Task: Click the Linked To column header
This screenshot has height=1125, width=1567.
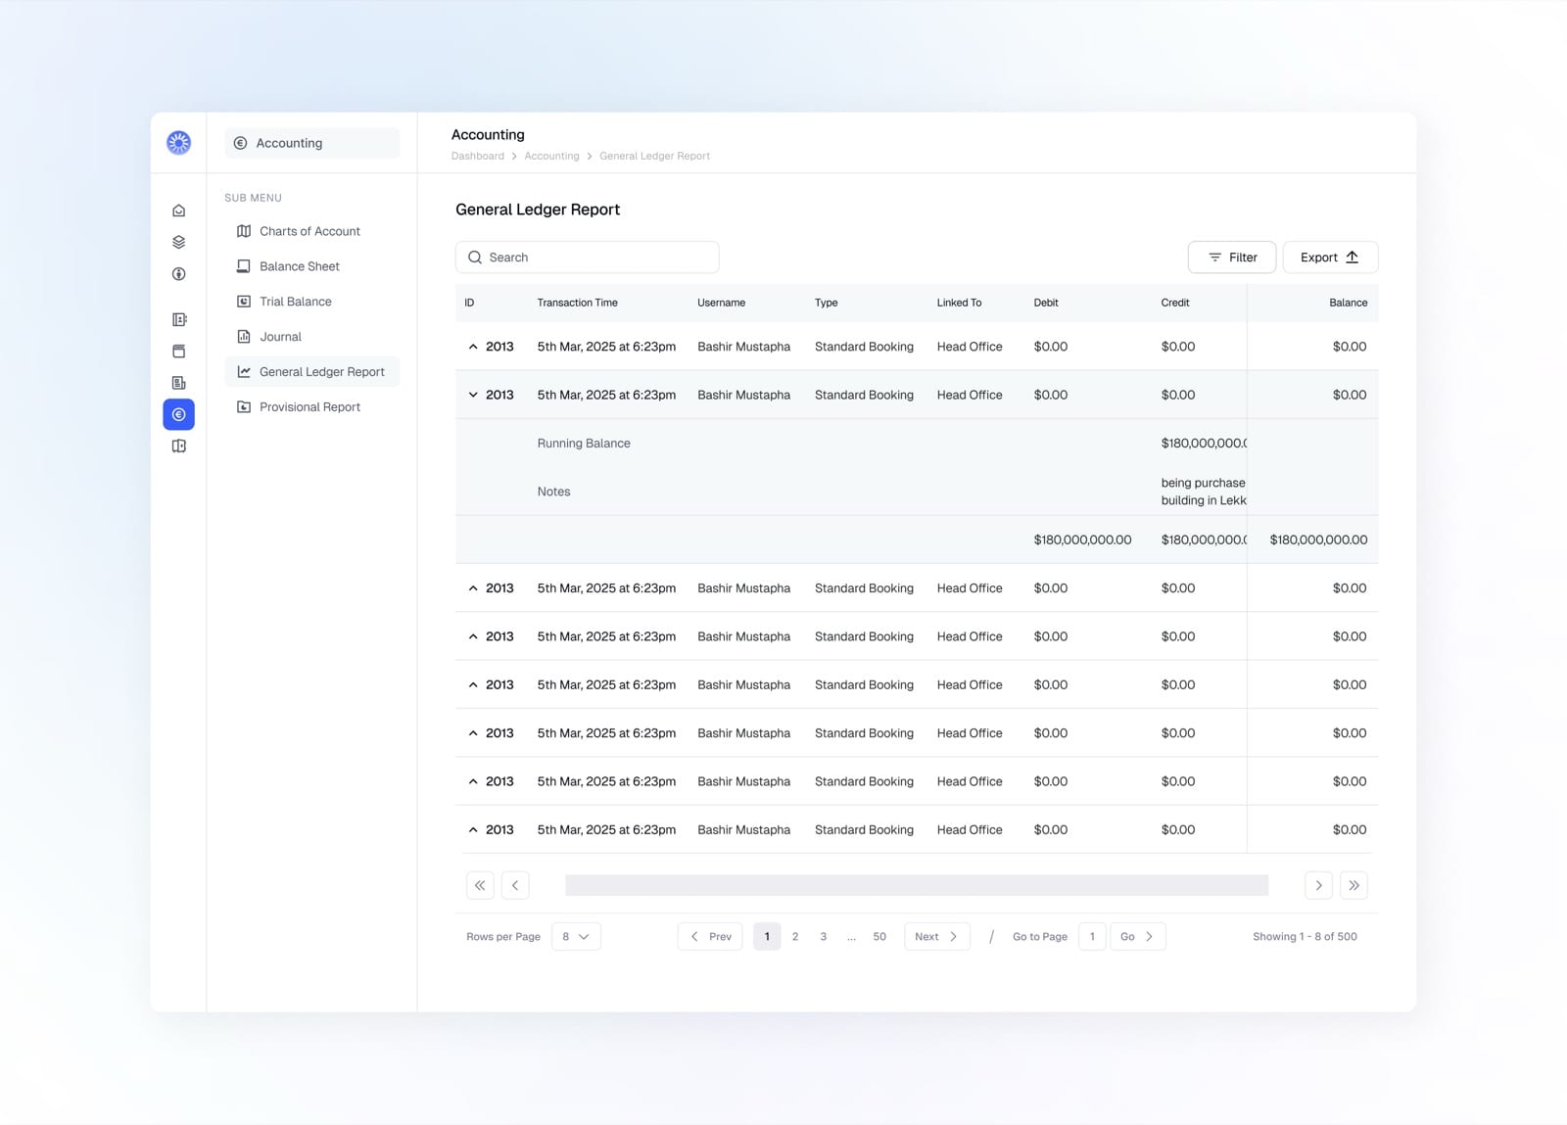Action: (959, 303)
